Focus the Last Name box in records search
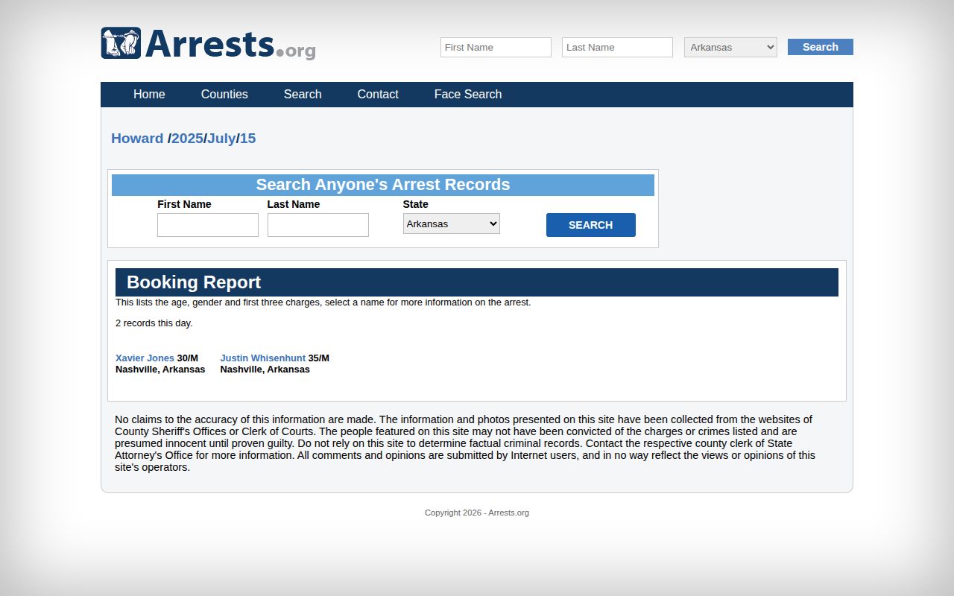Viewport: 954px width, 596px height. pos(318,225)
